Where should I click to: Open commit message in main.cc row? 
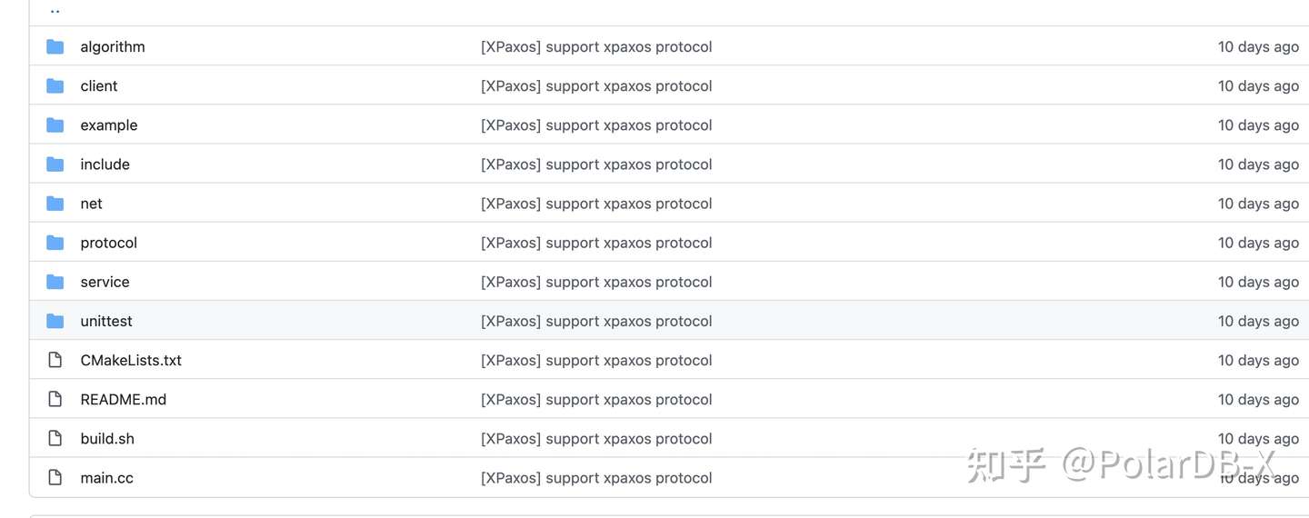pyautogui.click(x=596, y=477)
